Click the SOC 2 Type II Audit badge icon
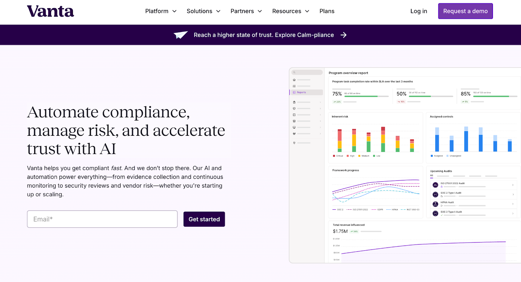The image size is (521, 282). pyautogui.click(x=435, y=214)
